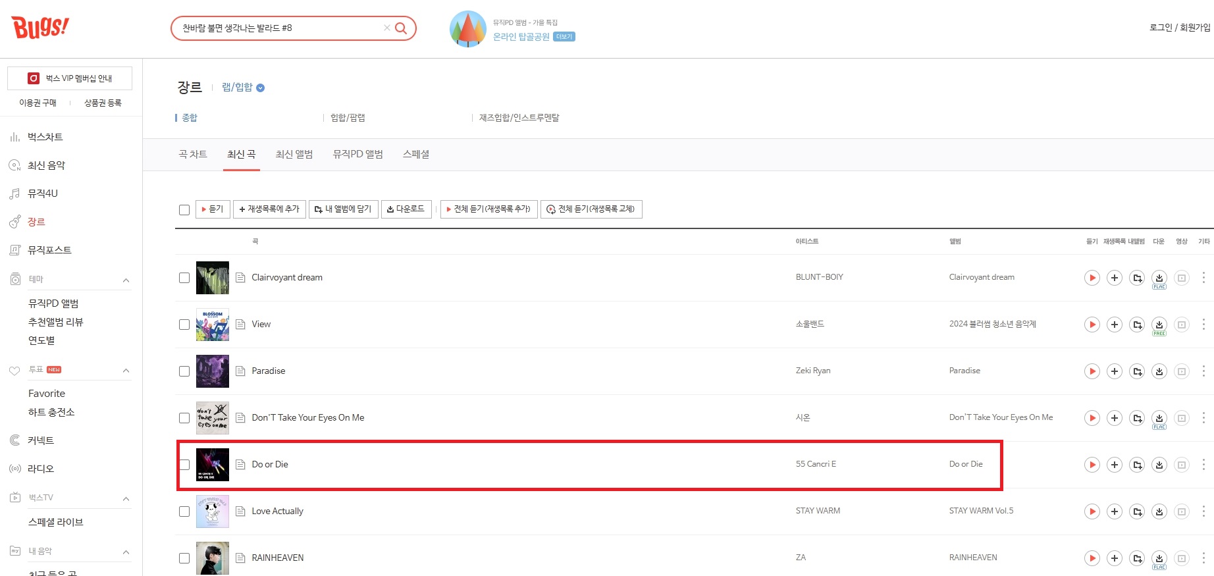Screen dimensions: 1214x576
Task: Click 전체 듣기(재생목록 교체) button
Action: pyautogui.click(x=591, y=209)
